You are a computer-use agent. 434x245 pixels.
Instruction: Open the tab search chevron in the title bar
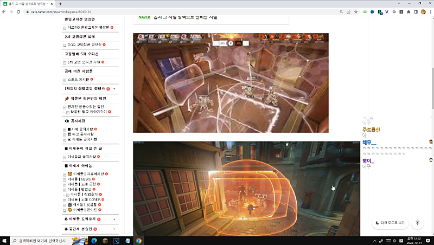399,3
